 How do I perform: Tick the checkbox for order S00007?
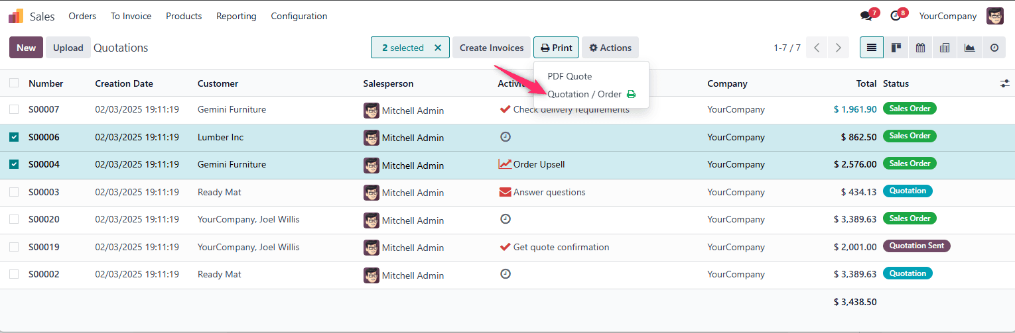(x=14, y=109)
